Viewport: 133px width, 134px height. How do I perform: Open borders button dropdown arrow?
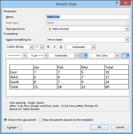(x=86, y=56)
